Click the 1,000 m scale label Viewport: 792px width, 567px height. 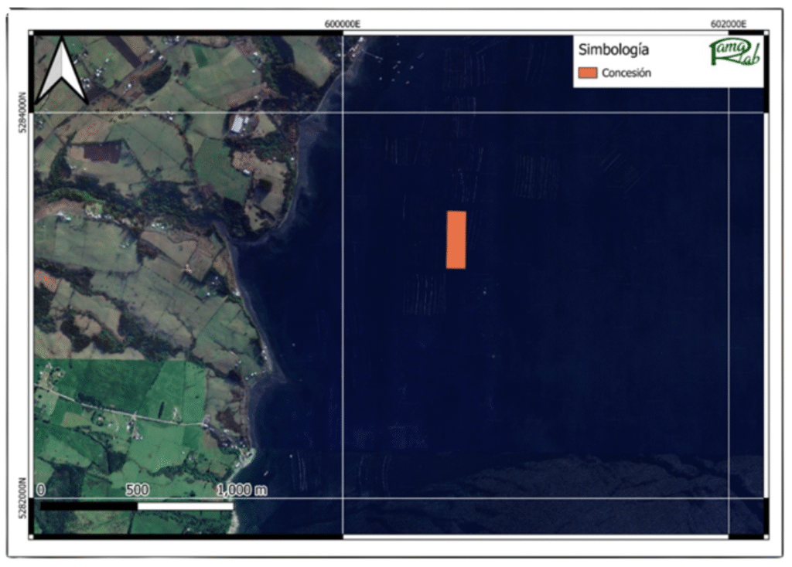coord(241,490)
